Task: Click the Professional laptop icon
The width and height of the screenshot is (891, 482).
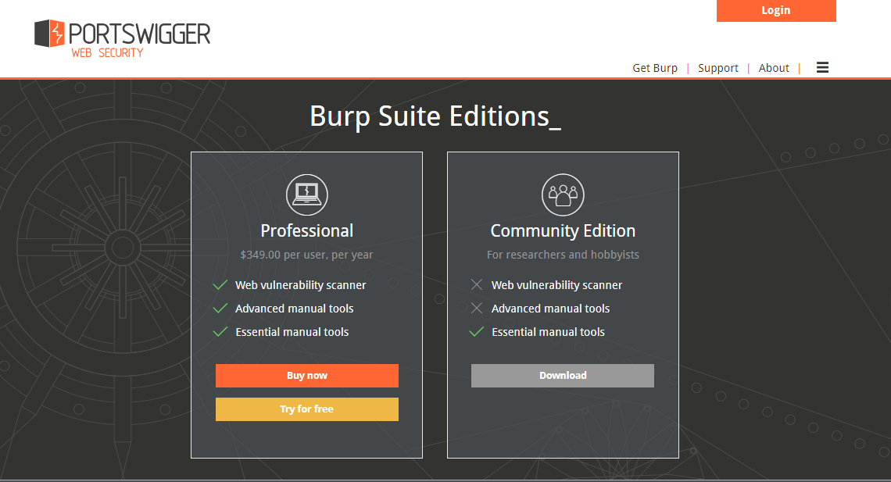Action: pyautogui.click(x=307, y=195)
